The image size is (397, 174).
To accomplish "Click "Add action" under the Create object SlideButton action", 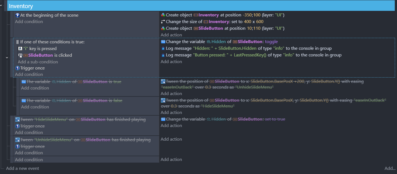I will [x=171, y=35].
